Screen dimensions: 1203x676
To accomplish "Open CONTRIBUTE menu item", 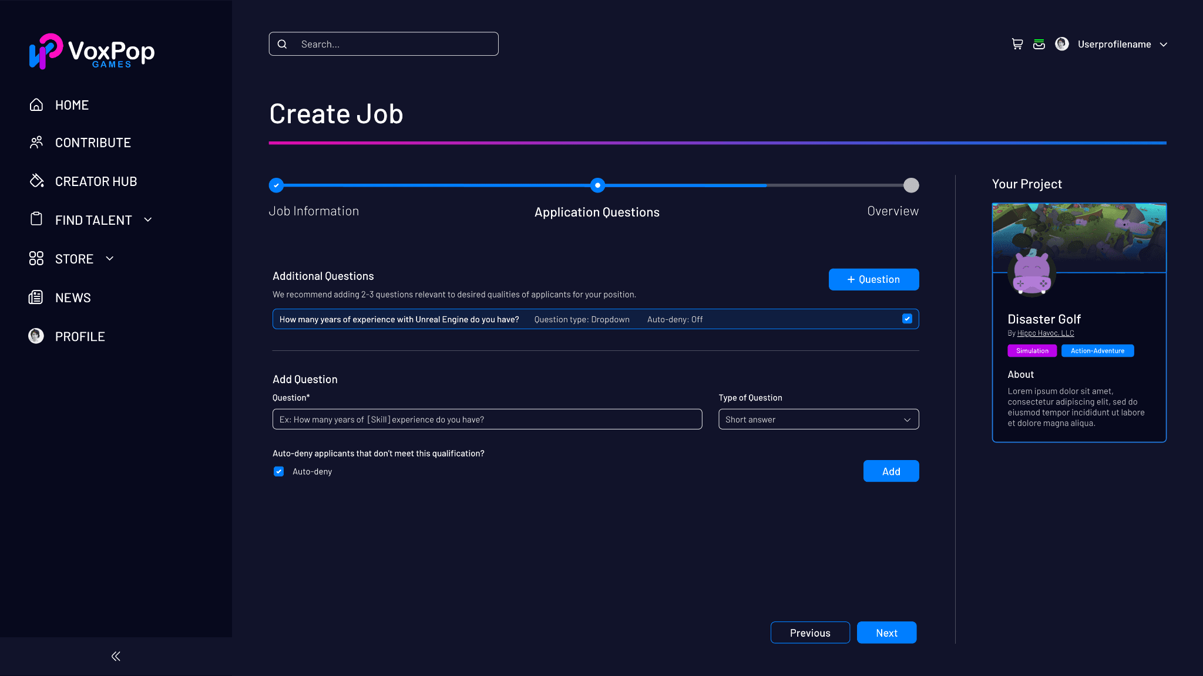I will [93, 143].
